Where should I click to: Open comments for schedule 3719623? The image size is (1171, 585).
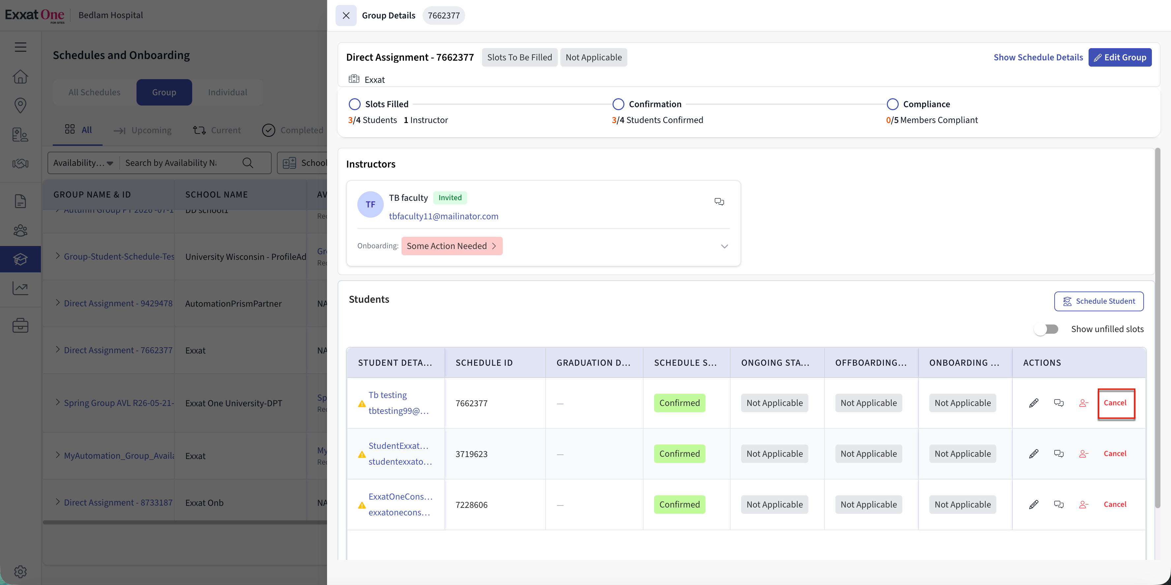pos(1059,454)
